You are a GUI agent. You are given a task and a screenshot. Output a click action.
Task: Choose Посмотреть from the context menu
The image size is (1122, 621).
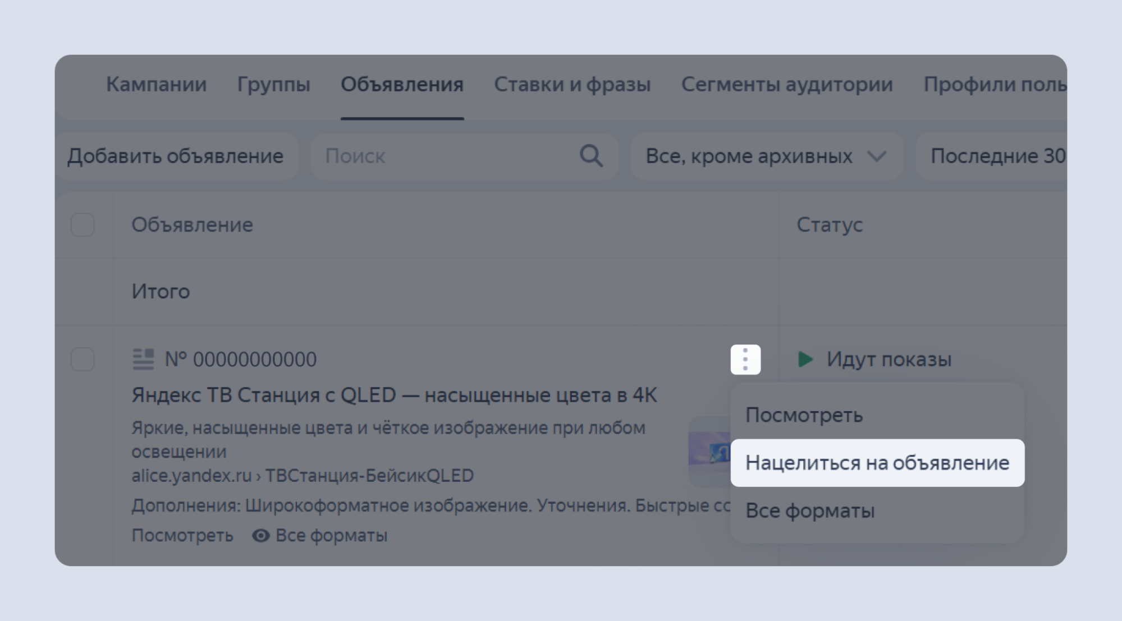(x=804, y=415)
